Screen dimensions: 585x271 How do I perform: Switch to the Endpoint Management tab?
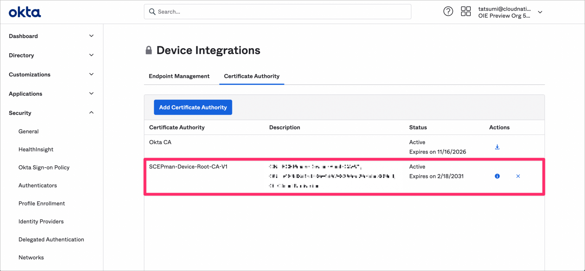[179, 76]
